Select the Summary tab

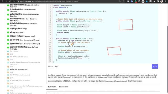pyautogui.click(x=52, y=87)
